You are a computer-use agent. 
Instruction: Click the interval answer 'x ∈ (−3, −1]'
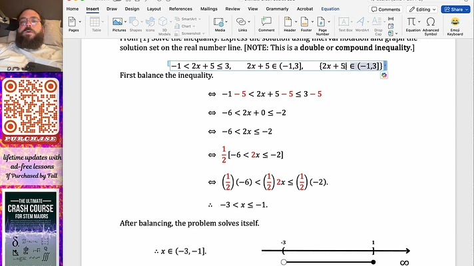point(184,251)
